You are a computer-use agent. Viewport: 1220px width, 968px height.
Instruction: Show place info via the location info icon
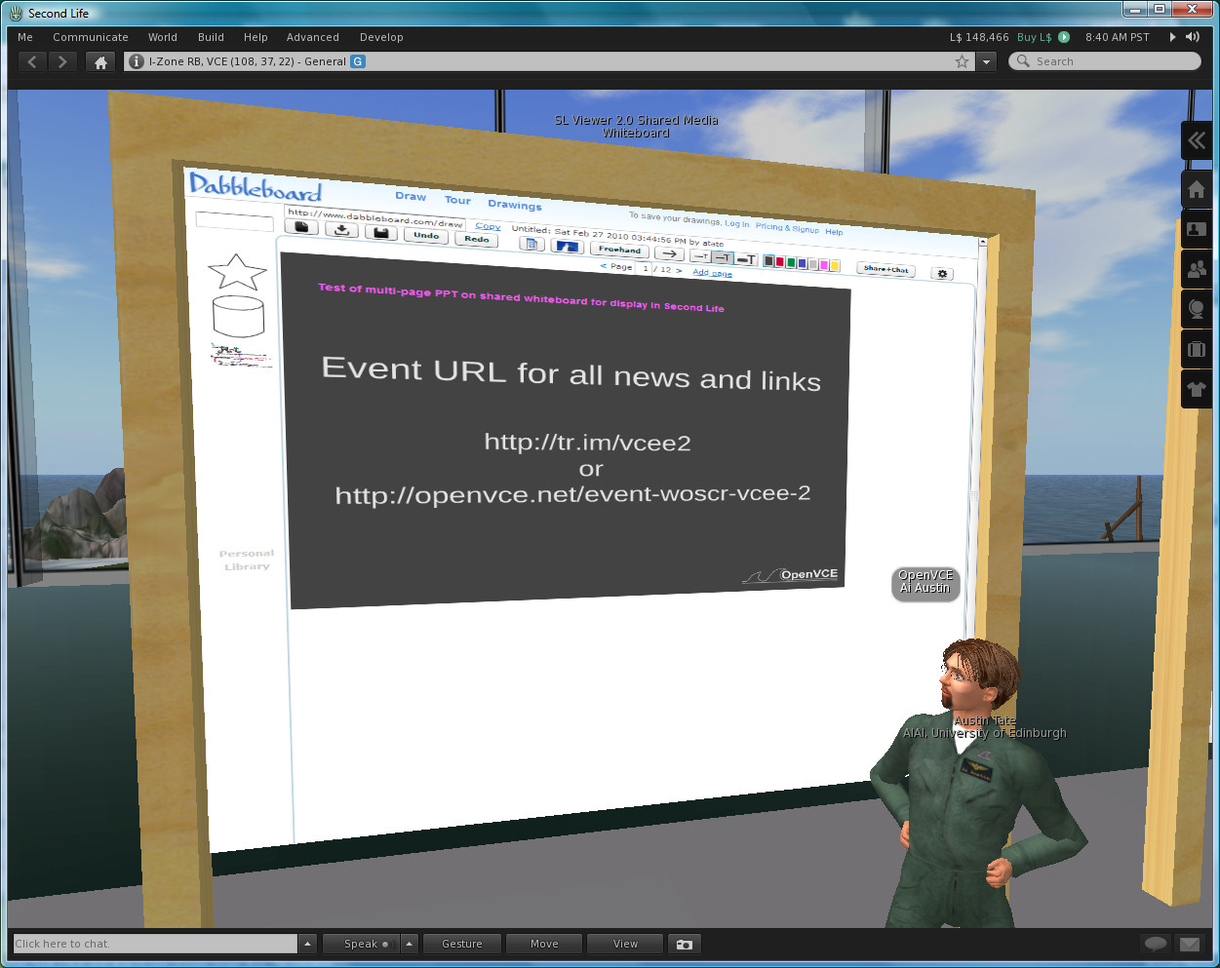click(x=137, y=61)
